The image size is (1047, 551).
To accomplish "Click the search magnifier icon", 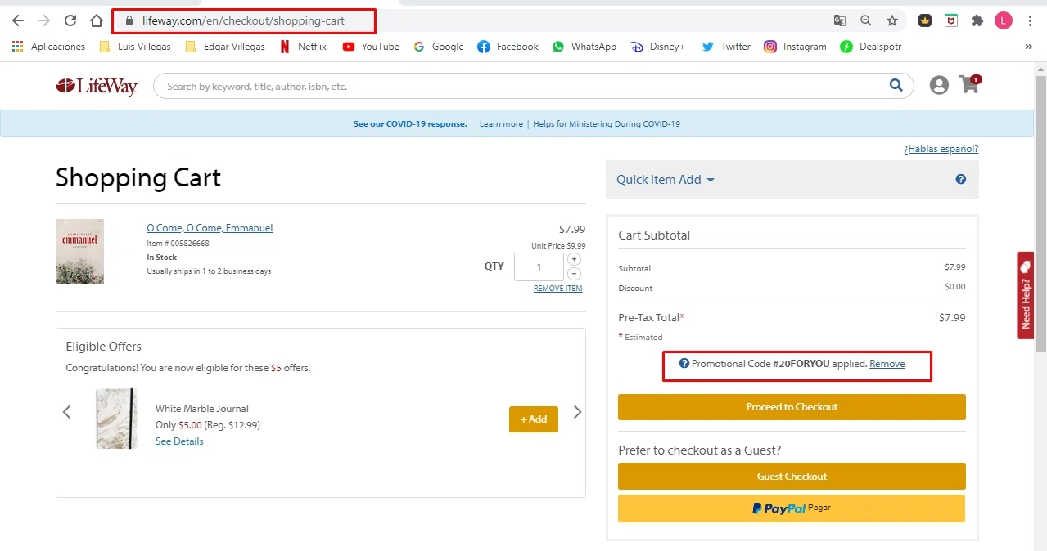I will click(x=897, y=85).
